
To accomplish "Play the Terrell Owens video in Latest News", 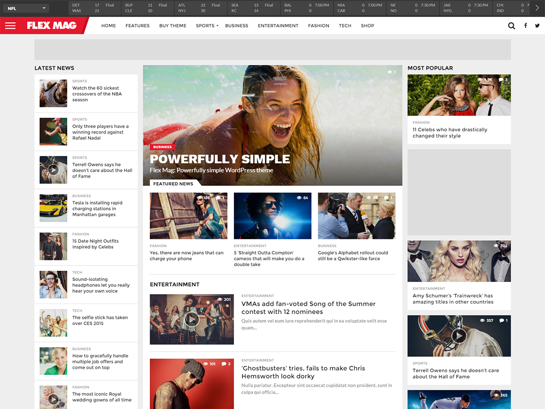I will (x=53, y=170).
